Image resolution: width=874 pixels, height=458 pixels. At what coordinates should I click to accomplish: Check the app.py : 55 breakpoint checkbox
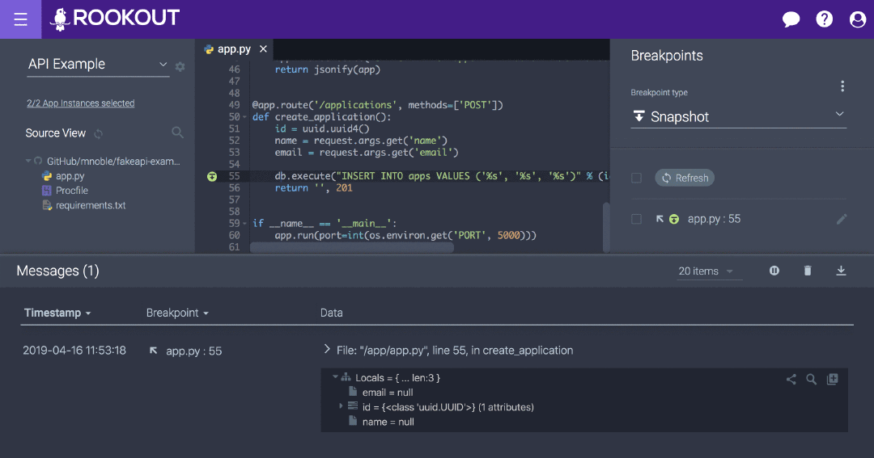[x=637, y=219]
